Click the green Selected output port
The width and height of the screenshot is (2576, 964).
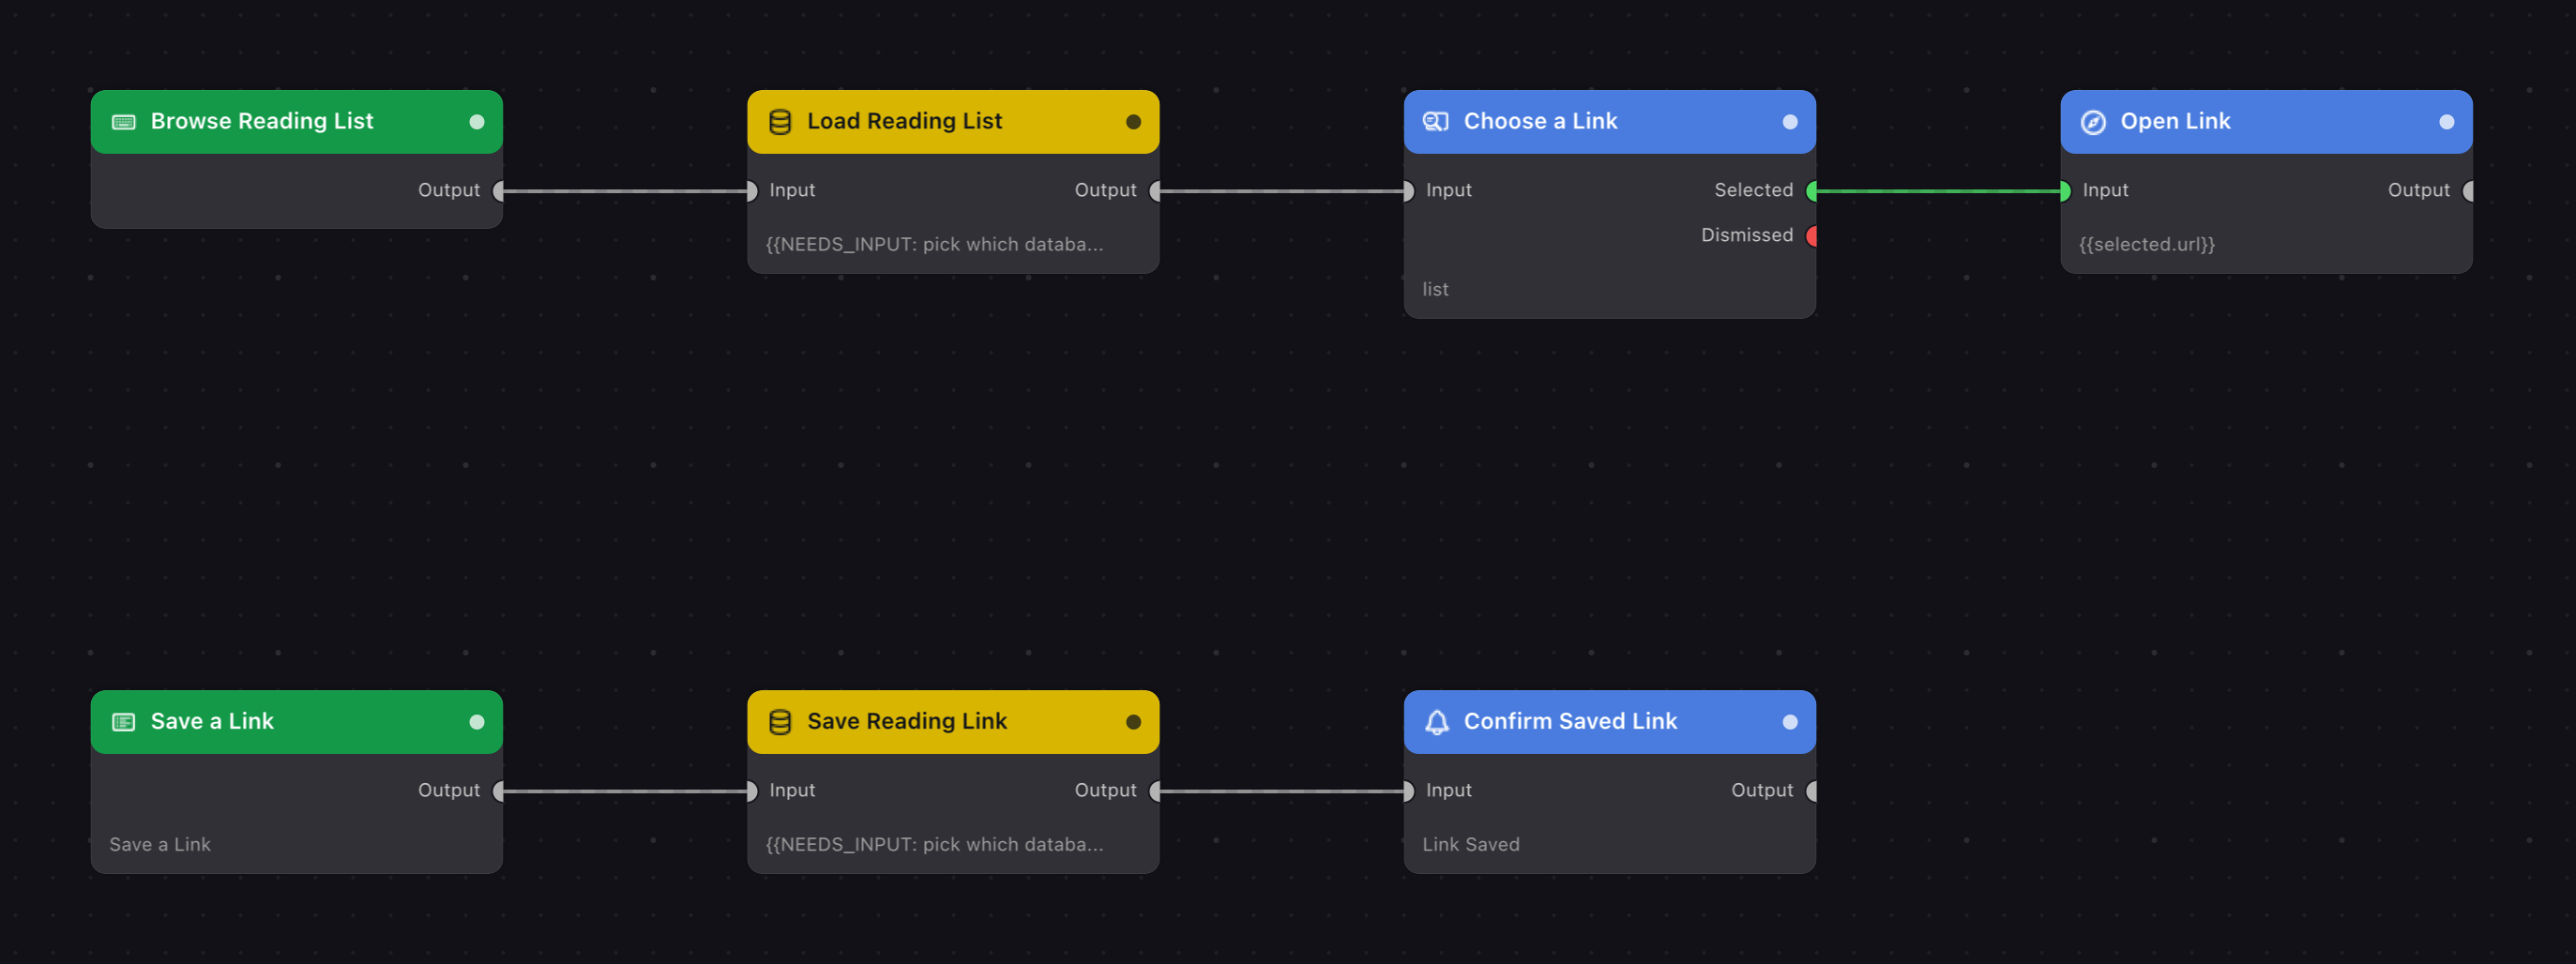tap(1812, 191)
